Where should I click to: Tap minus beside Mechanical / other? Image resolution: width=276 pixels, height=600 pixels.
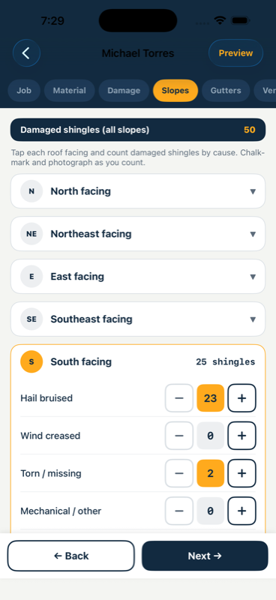click(179, 511)
